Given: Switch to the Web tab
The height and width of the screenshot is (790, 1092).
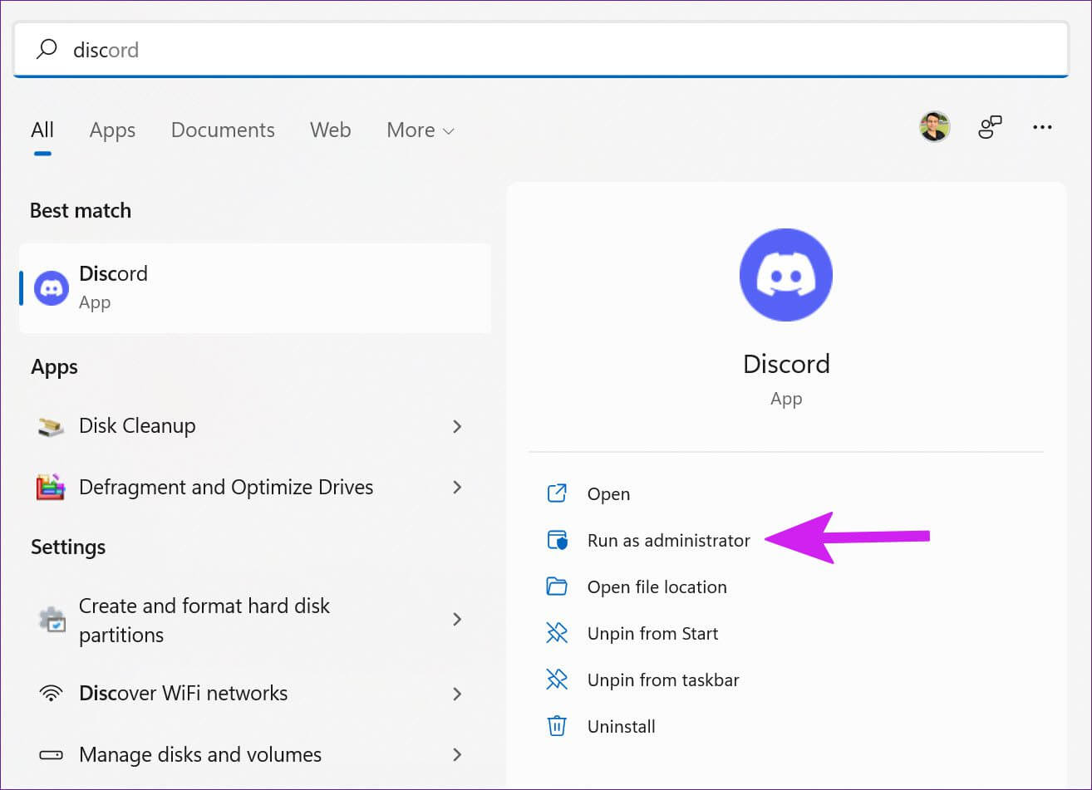Looking at the screenshot, I should point(330,130).
